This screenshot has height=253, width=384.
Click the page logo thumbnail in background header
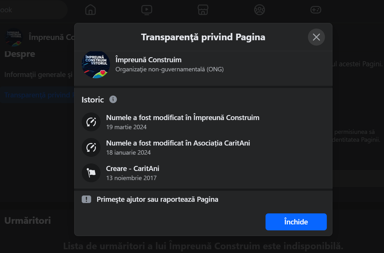click(x=14, y=37)
